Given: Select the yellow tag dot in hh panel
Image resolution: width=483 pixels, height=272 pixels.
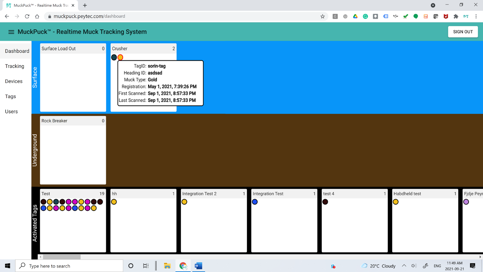Looking at the screenshot, I should (x=114, y=202).
